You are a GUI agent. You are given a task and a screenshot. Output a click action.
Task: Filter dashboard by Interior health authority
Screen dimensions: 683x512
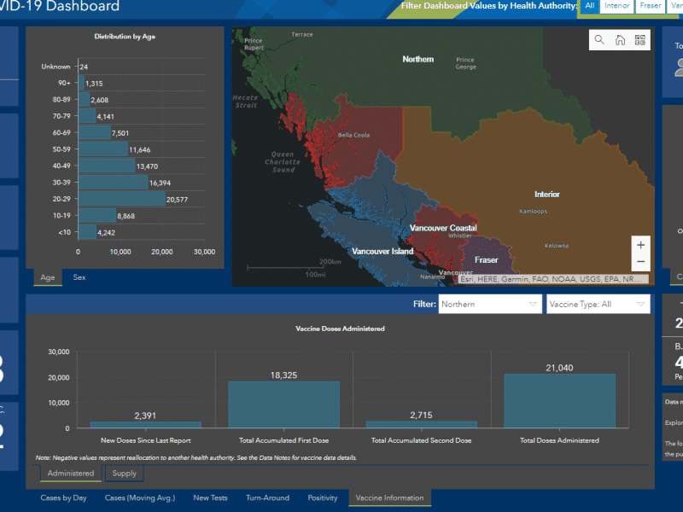(617, 7)
